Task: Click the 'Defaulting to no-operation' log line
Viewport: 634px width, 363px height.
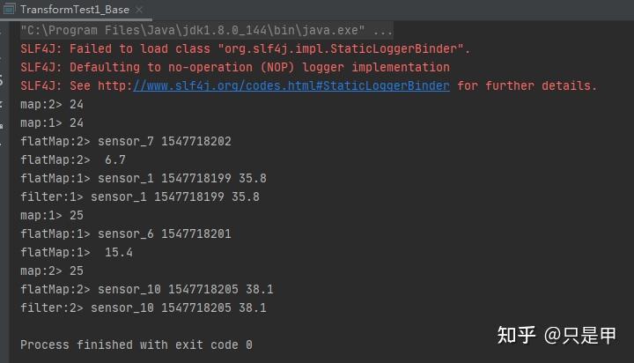Action: [235, 67]
